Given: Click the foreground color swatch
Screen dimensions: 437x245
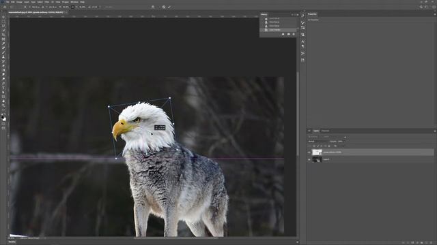Looking at the screenshot, I should pyautogui.click(x=3, y=118).
